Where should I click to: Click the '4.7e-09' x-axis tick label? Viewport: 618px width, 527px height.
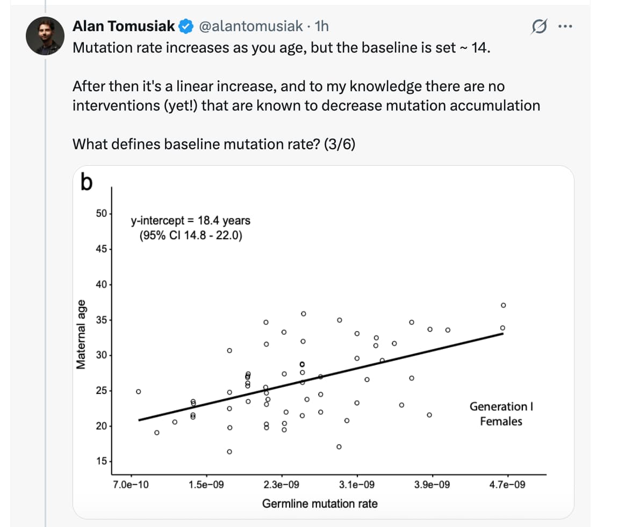[x=507, y=485]
